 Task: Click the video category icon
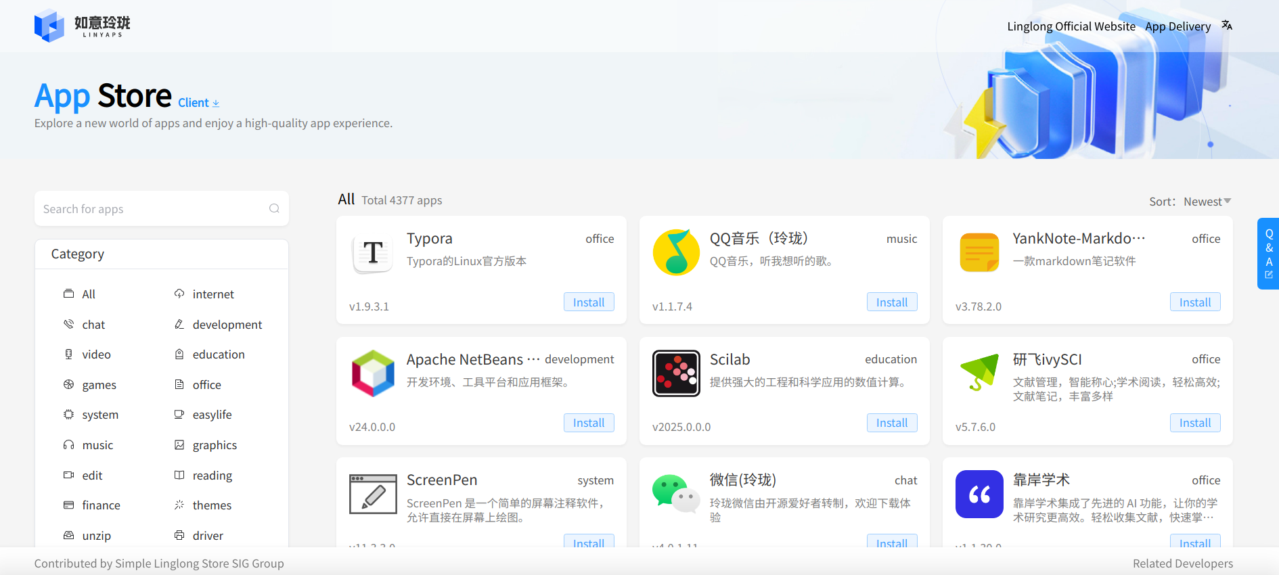[68, 354]
